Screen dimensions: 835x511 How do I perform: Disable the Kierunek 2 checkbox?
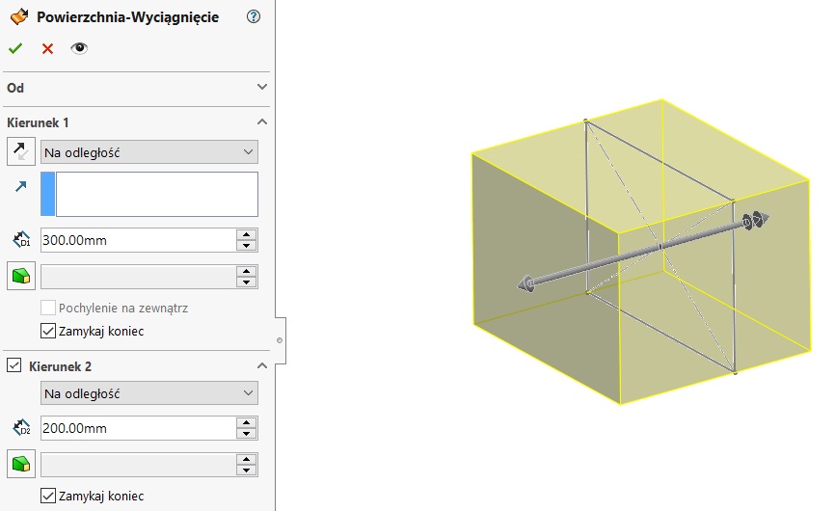tap(13, 365)
